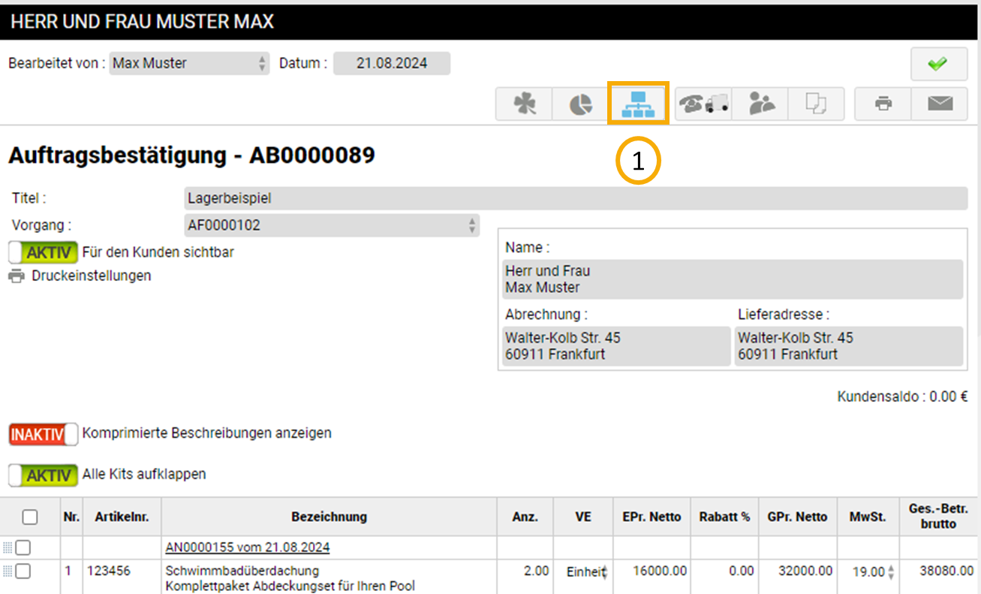Send by email using envelope icon
The width and height of the screenshot is (981, 594).
tap(940, 104)
